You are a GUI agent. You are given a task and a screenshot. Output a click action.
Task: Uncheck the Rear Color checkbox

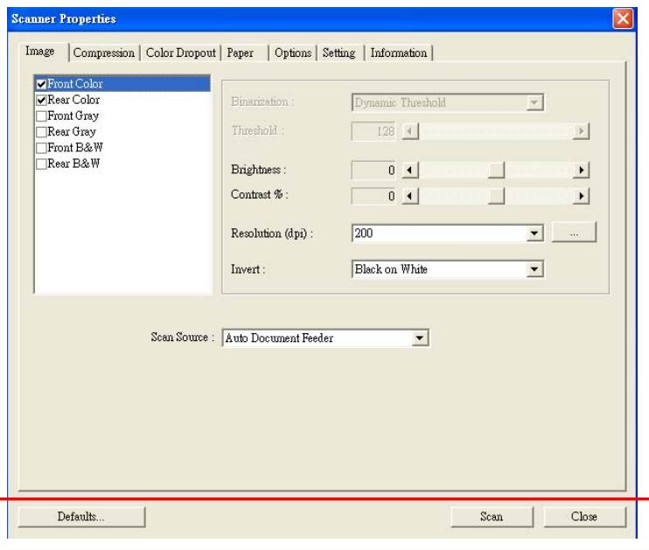point(41,101)
